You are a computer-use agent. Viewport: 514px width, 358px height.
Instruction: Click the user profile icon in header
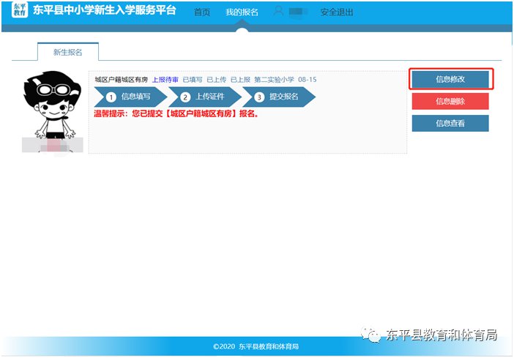[x=278, y=12]
